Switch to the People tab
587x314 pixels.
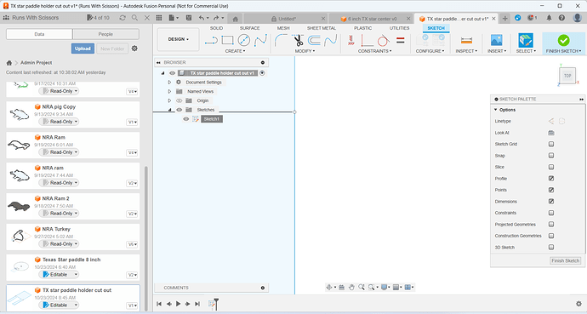(105, 34)
